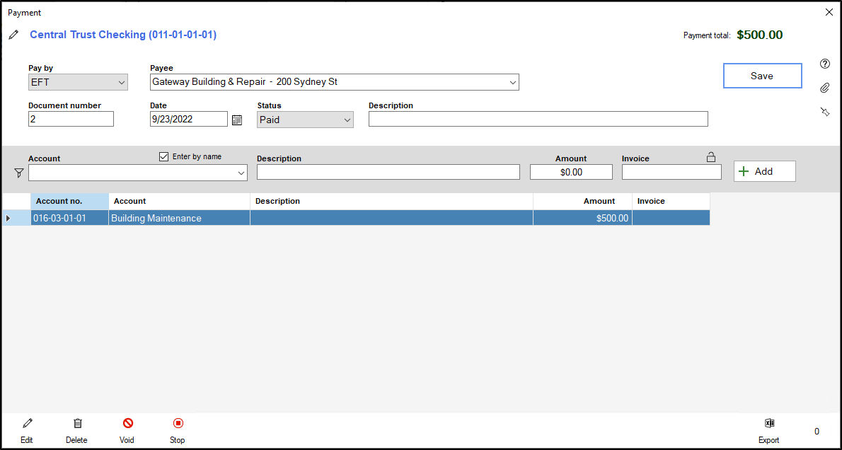Image resolution: width=842 pixels, height=450 pixels.
Task: Click the pin icon below the paperclip
Action: coord(824,112)
